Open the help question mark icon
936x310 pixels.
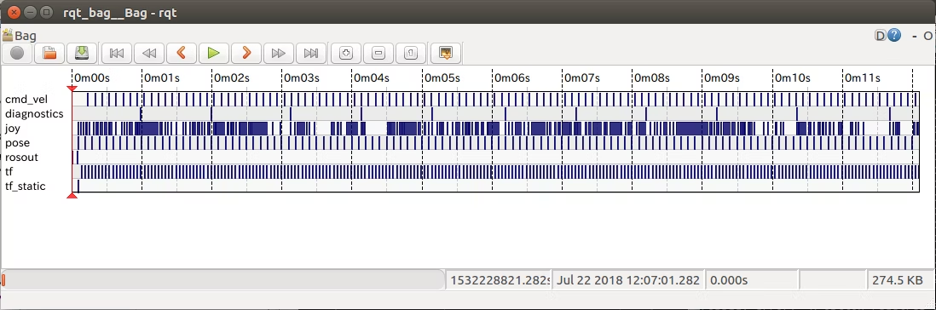(893, 36)
